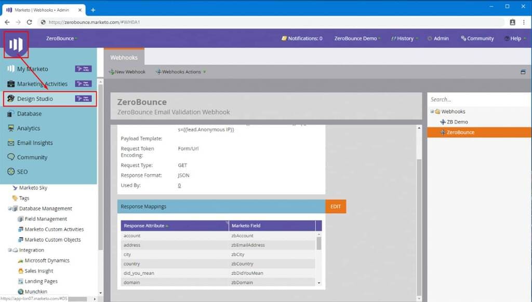
Task: Select the 'zbEmailAddress' field cell
Action: tap(272, 245)
